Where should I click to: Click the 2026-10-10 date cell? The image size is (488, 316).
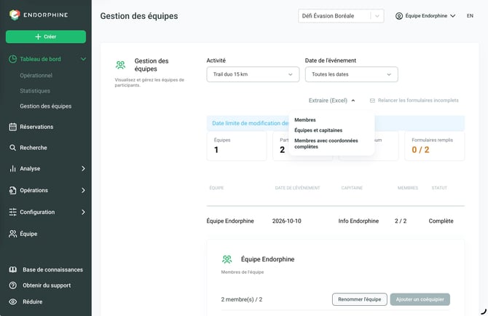[x=287, y=221]
